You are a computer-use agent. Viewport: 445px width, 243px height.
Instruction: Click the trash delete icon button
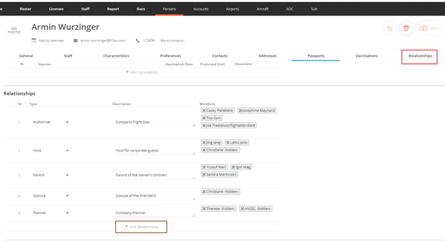tap(406, 28)
